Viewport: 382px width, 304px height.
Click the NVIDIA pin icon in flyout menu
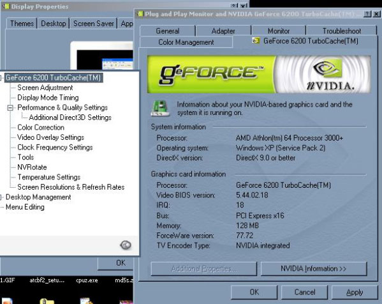(126, 245)
